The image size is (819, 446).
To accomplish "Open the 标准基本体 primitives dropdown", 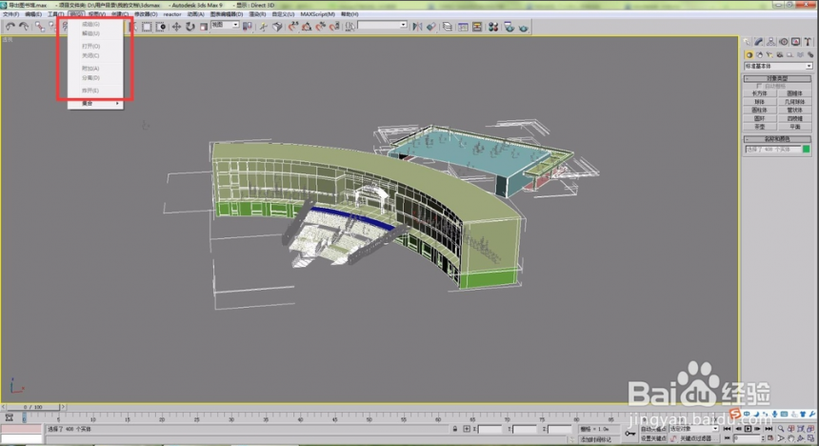I will 778,67.
